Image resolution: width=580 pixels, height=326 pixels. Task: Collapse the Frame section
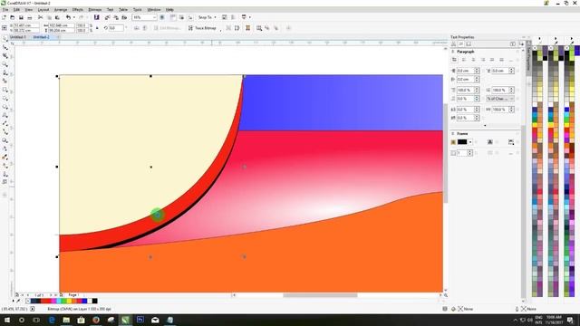pyautogui.click(x=453, y=133)
